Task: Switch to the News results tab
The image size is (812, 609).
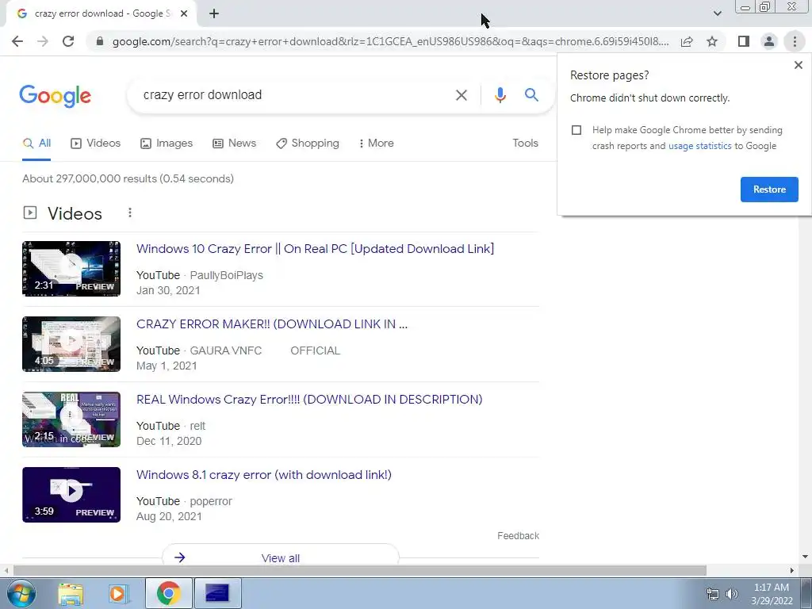Action: coord(235,144)
